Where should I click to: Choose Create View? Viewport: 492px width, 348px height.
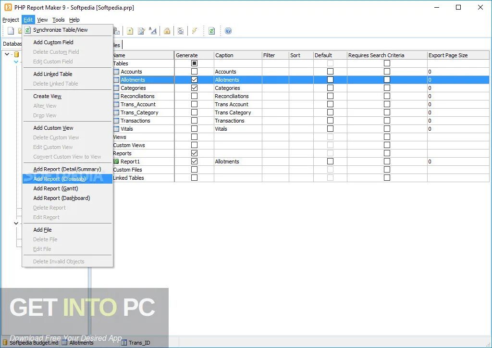[x=67, y=96]
